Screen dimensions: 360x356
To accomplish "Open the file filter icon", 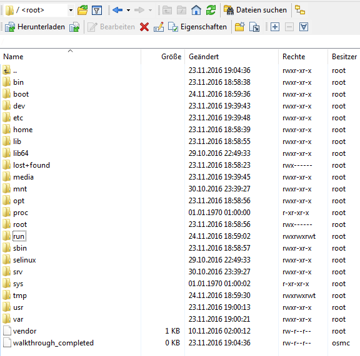I will (x=97, y=10).
